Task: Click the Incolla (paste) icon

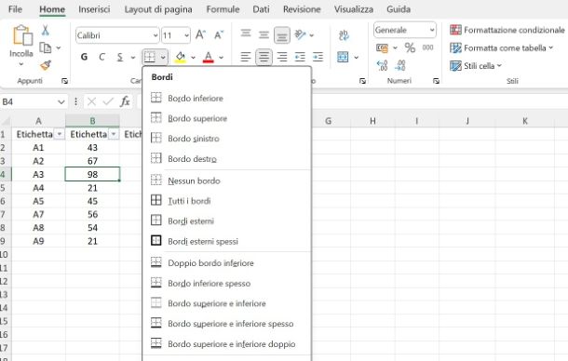Action: 22,36
